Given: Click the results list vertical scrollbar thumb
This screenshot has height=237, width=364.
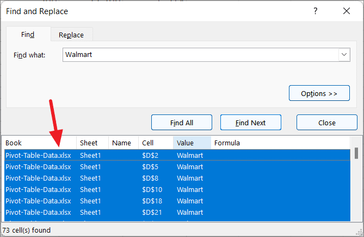Looking at the screenshot, I should pos(356,153).
